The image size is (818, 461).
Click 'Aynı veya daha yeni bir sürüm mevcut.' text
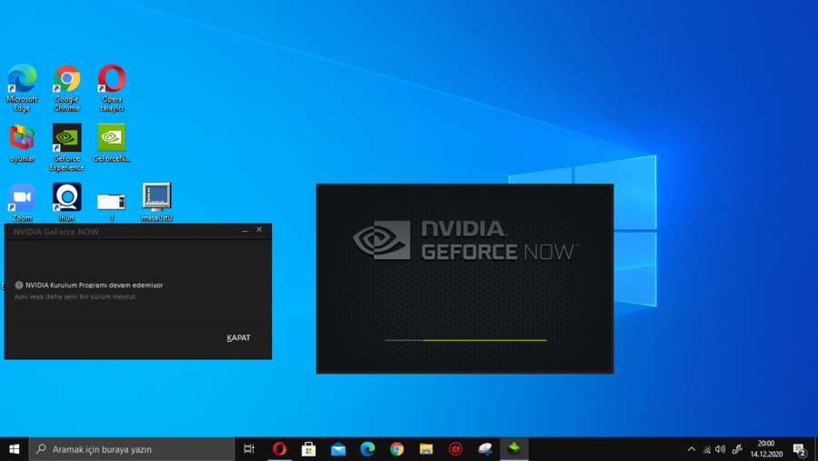[75, 296]
